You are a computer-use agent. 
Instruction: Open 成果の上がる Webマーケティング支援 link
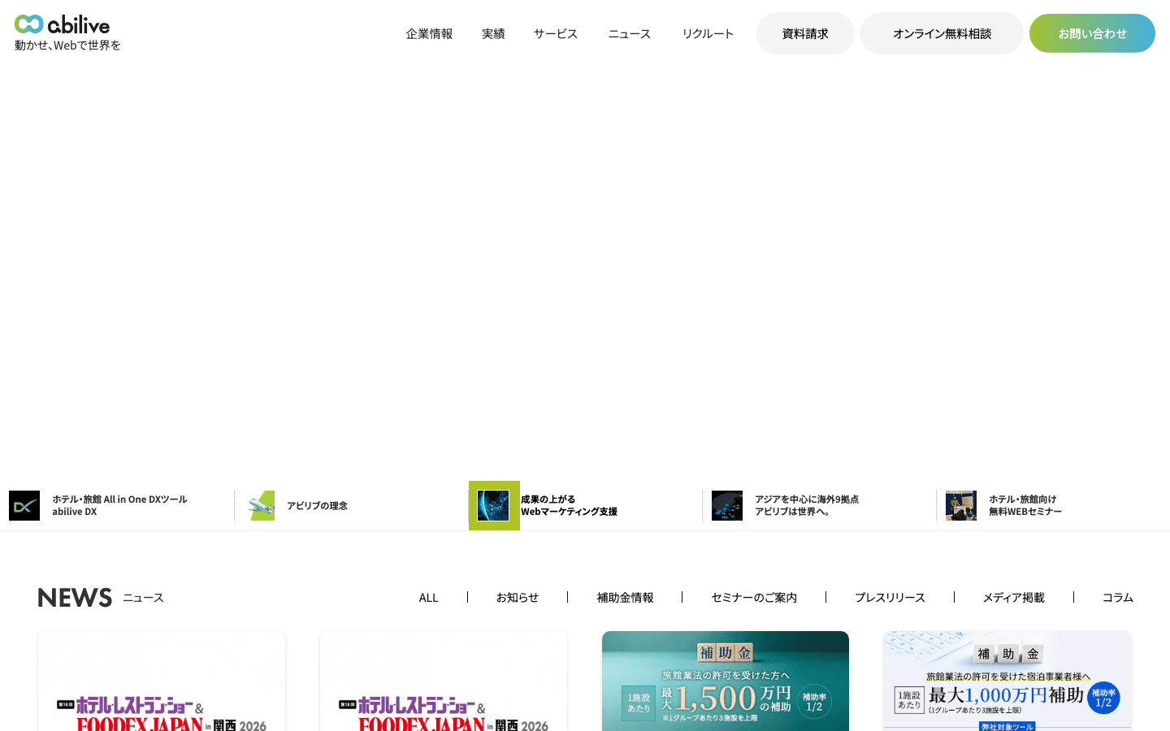[569, 505]
